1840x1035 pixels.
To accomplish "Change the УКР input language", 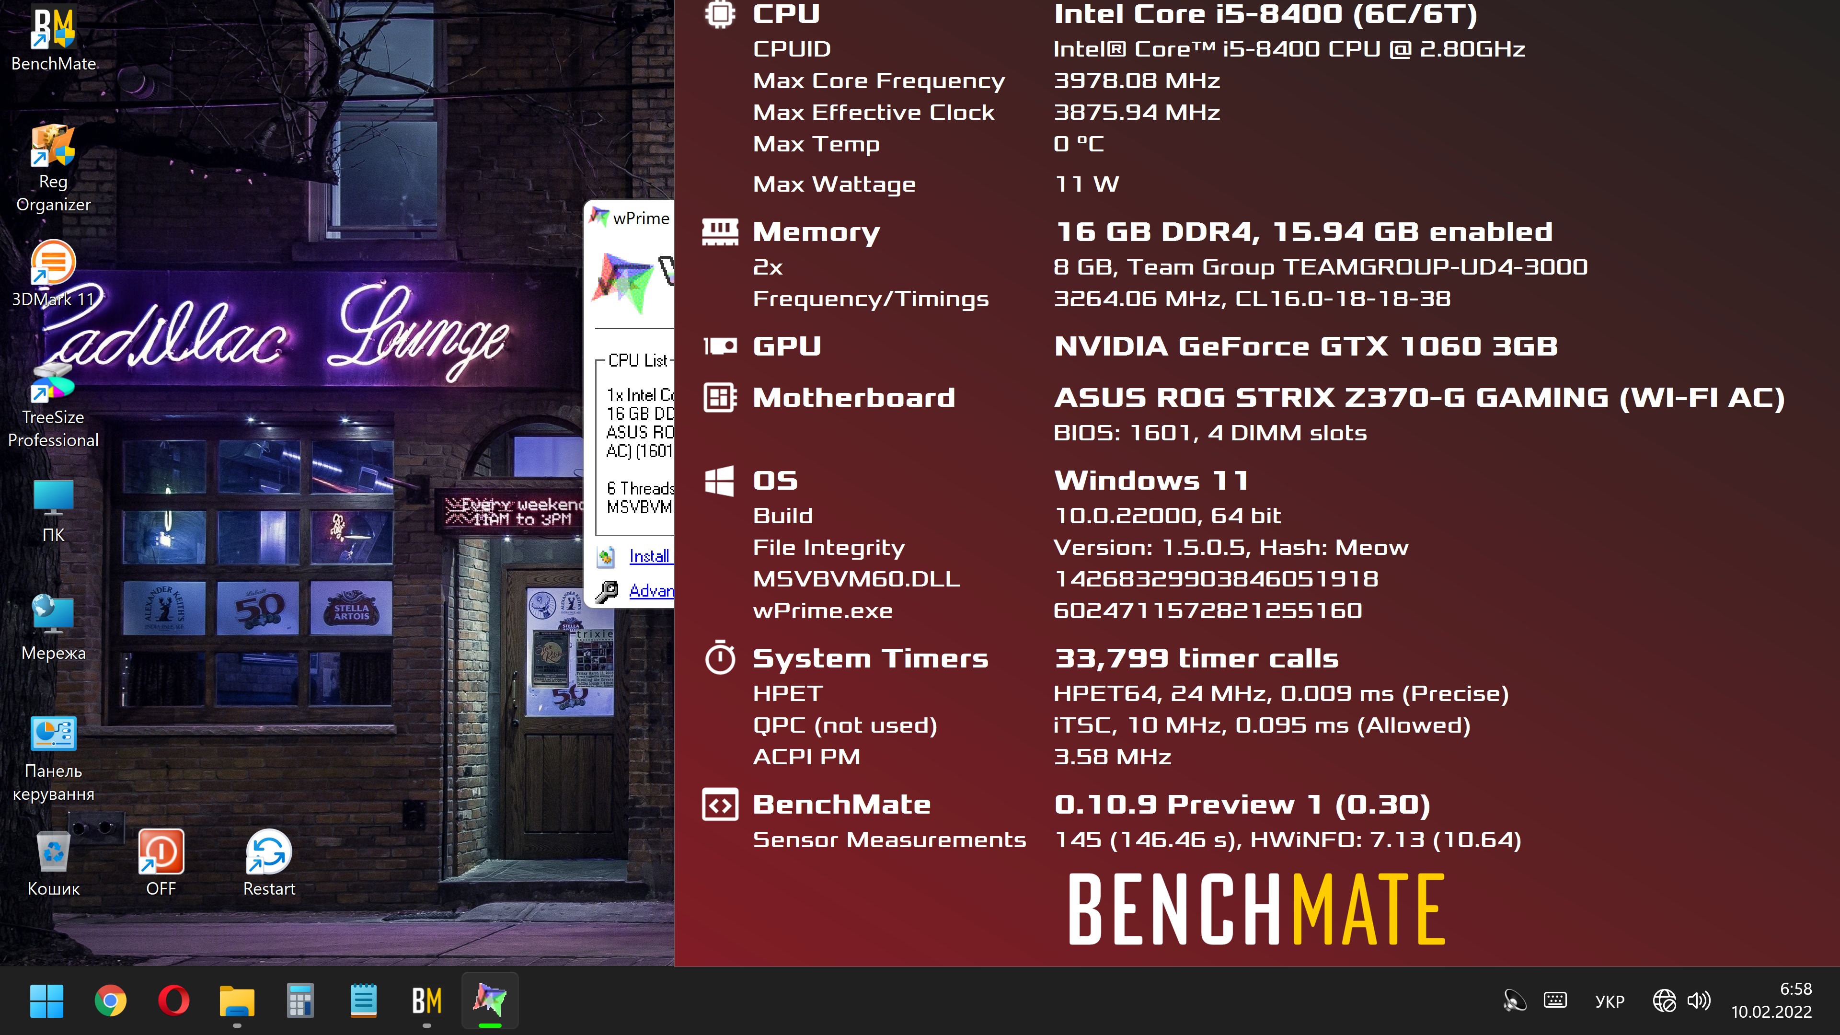I will (x=1610, y=1001).
